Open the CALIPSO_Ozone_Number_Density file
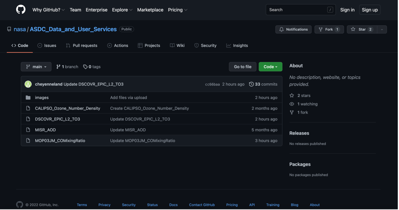 coord(68,108)
